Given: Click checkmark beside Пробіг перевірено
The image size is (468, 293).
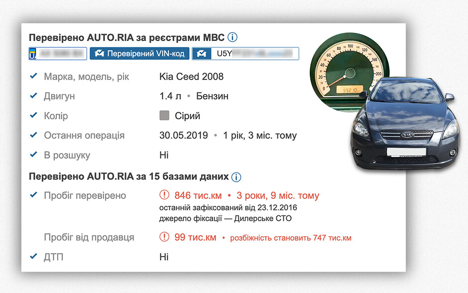Looking at the screenshot, I should click(x=34, y=195).
